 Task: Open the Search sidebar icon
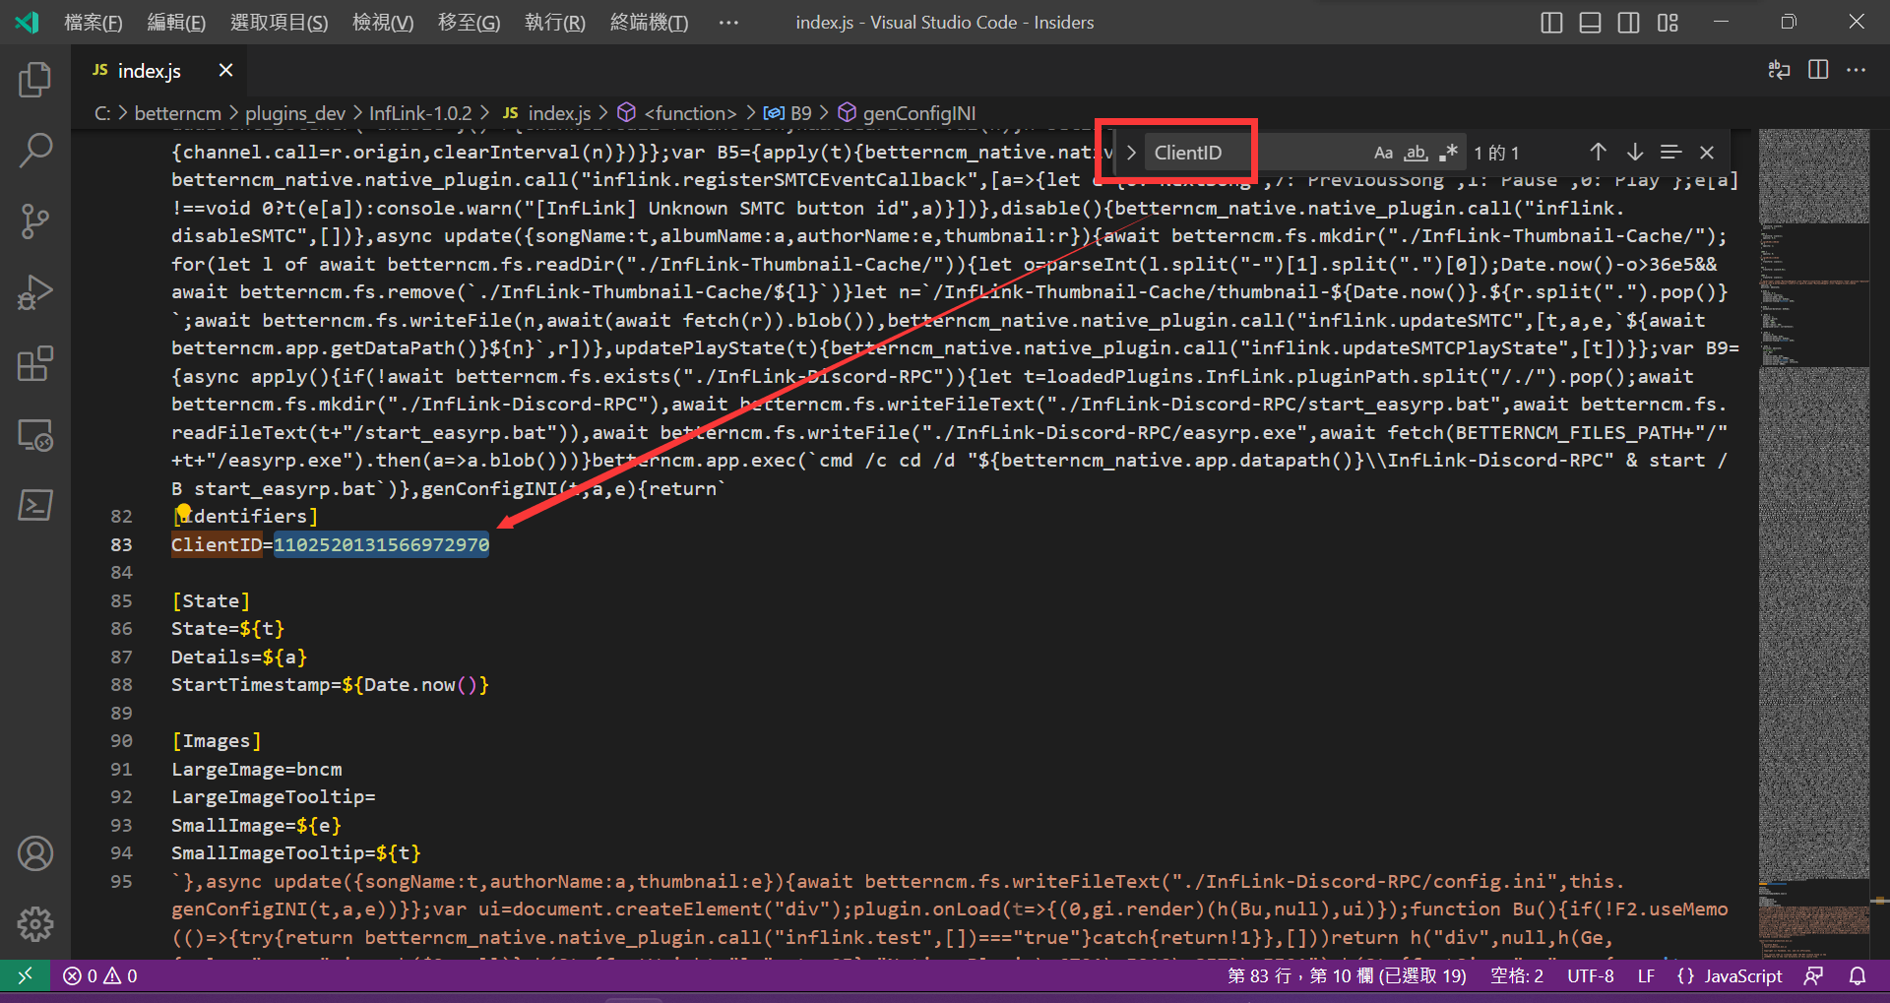[35, 150]
